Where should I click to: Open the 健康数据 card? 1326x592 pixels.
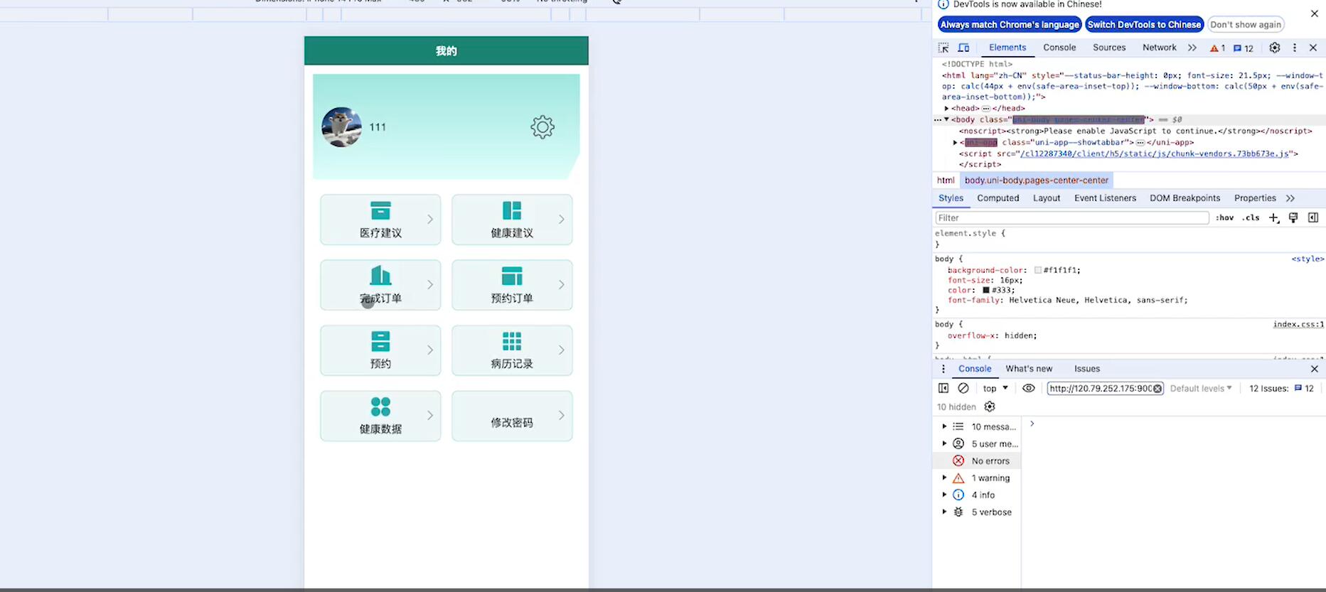coord(380,416)
